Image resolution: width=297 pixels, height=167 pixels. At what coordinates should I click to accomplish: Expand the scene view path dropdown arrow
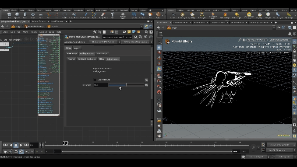tap(274, 28)
